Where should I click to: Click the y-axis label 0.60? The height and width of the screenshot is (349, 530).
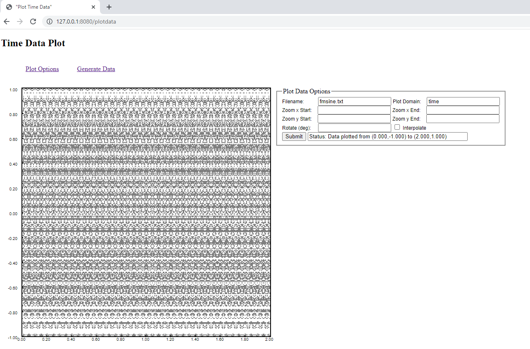(13, 139)
